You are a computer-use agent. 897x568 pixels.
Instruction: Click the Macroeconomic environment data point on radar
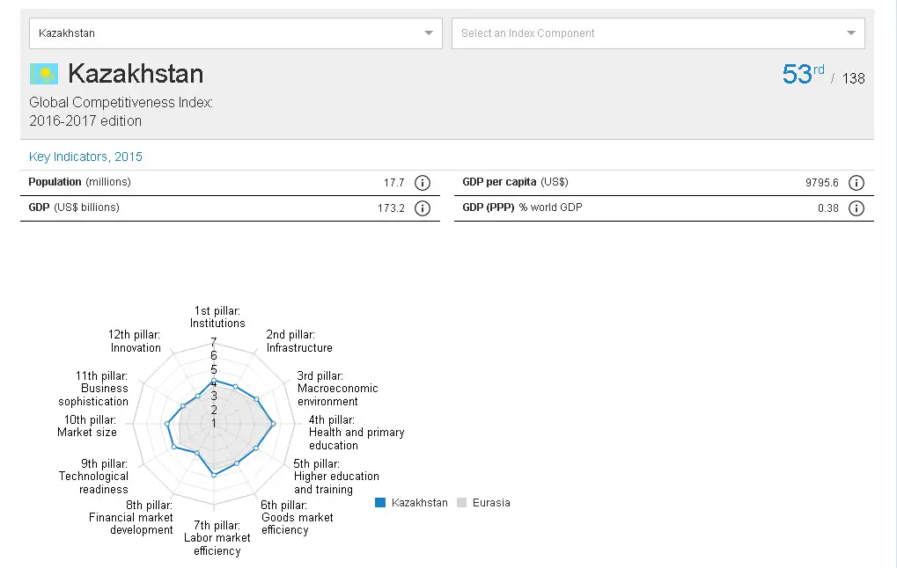click(x=256, y=399)
